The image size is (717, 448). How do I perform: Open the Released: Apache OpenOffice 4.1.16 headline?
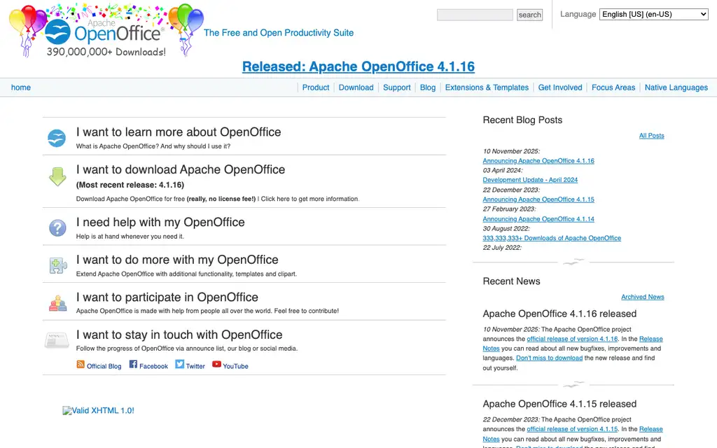point(358,66)
